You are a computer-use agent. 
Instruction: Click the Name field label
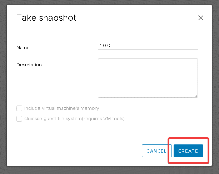coord(23,48)
